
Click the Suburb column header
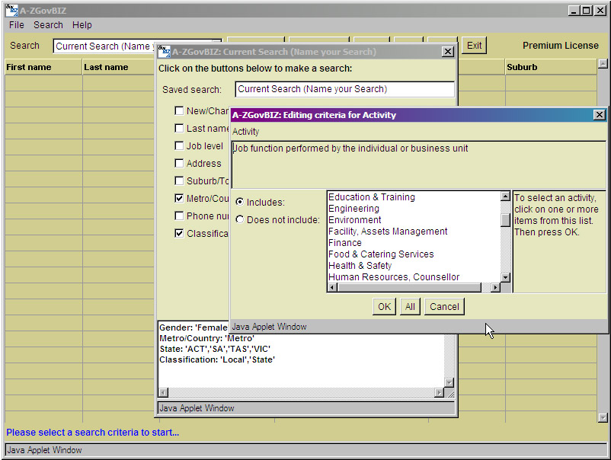pyautogui.click(x=551, y=67)
